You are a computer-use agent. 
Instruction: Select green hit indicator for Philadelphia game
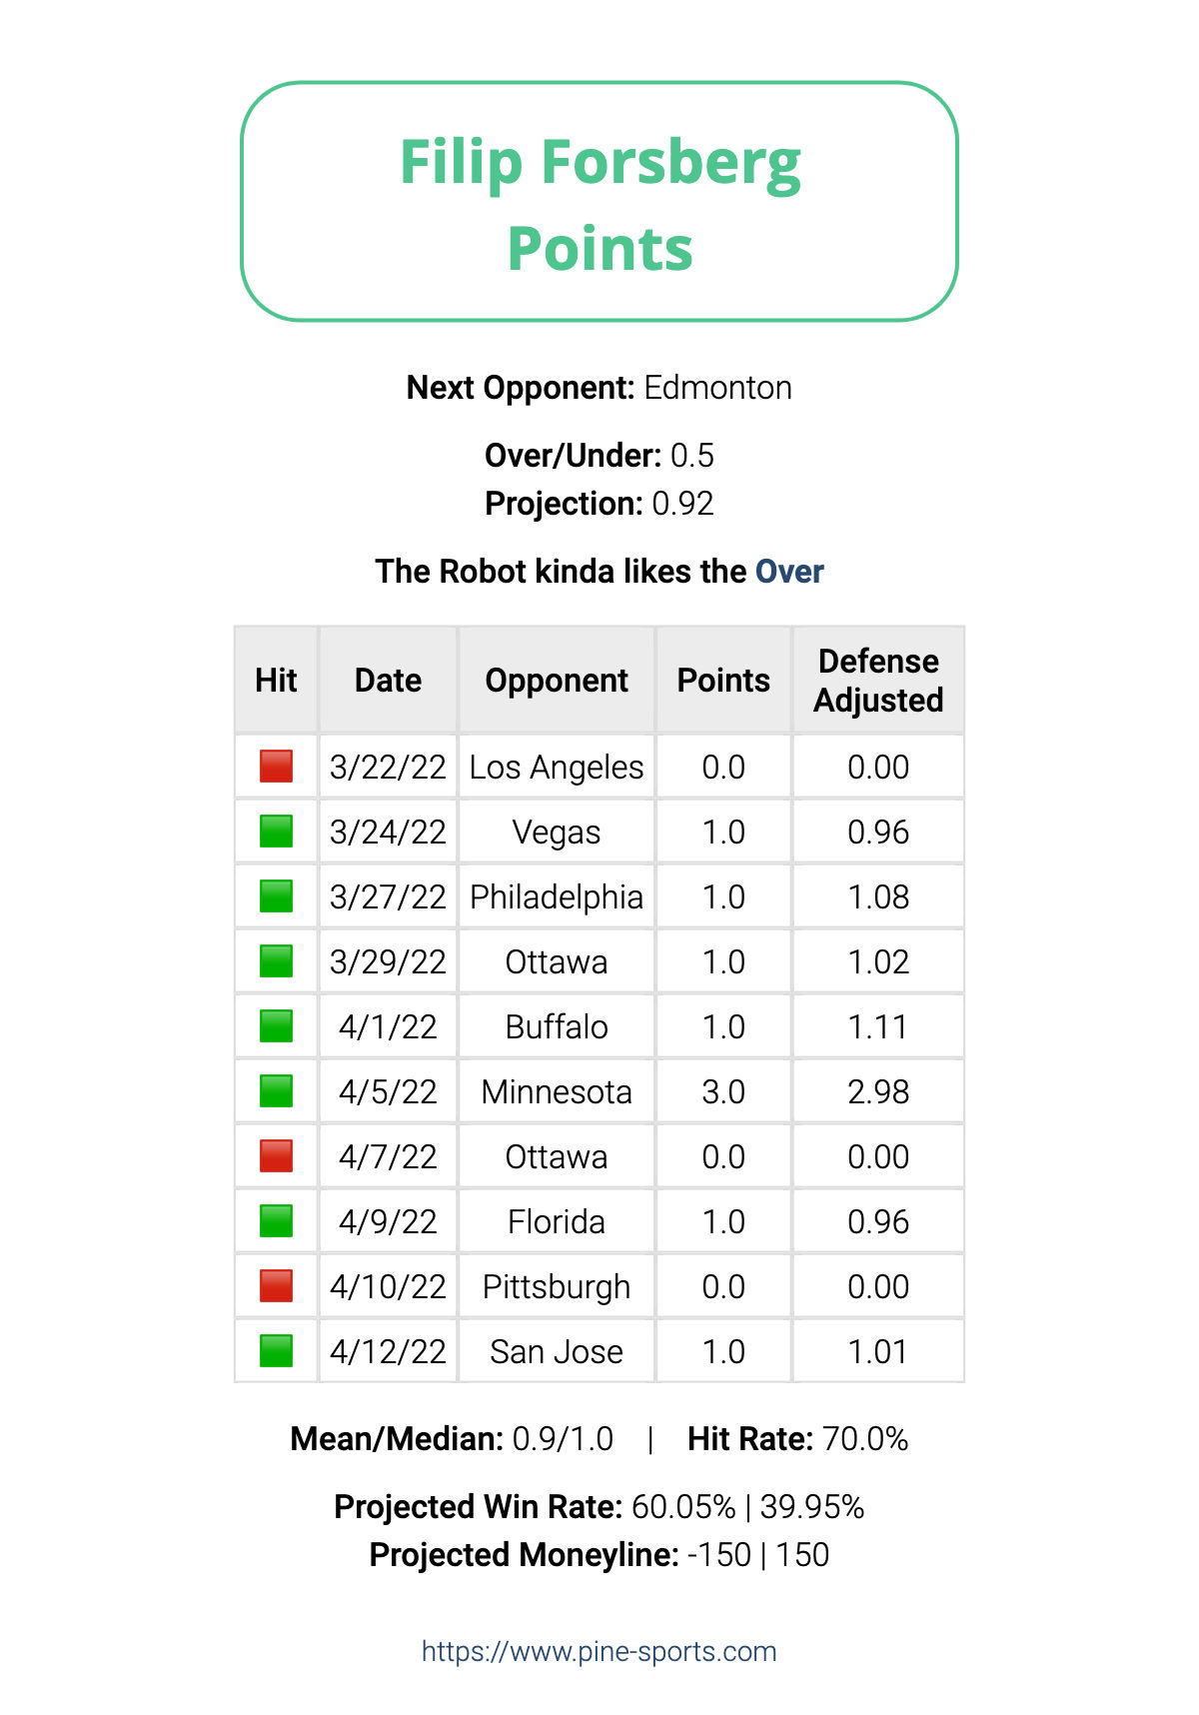tap(276, 896)
